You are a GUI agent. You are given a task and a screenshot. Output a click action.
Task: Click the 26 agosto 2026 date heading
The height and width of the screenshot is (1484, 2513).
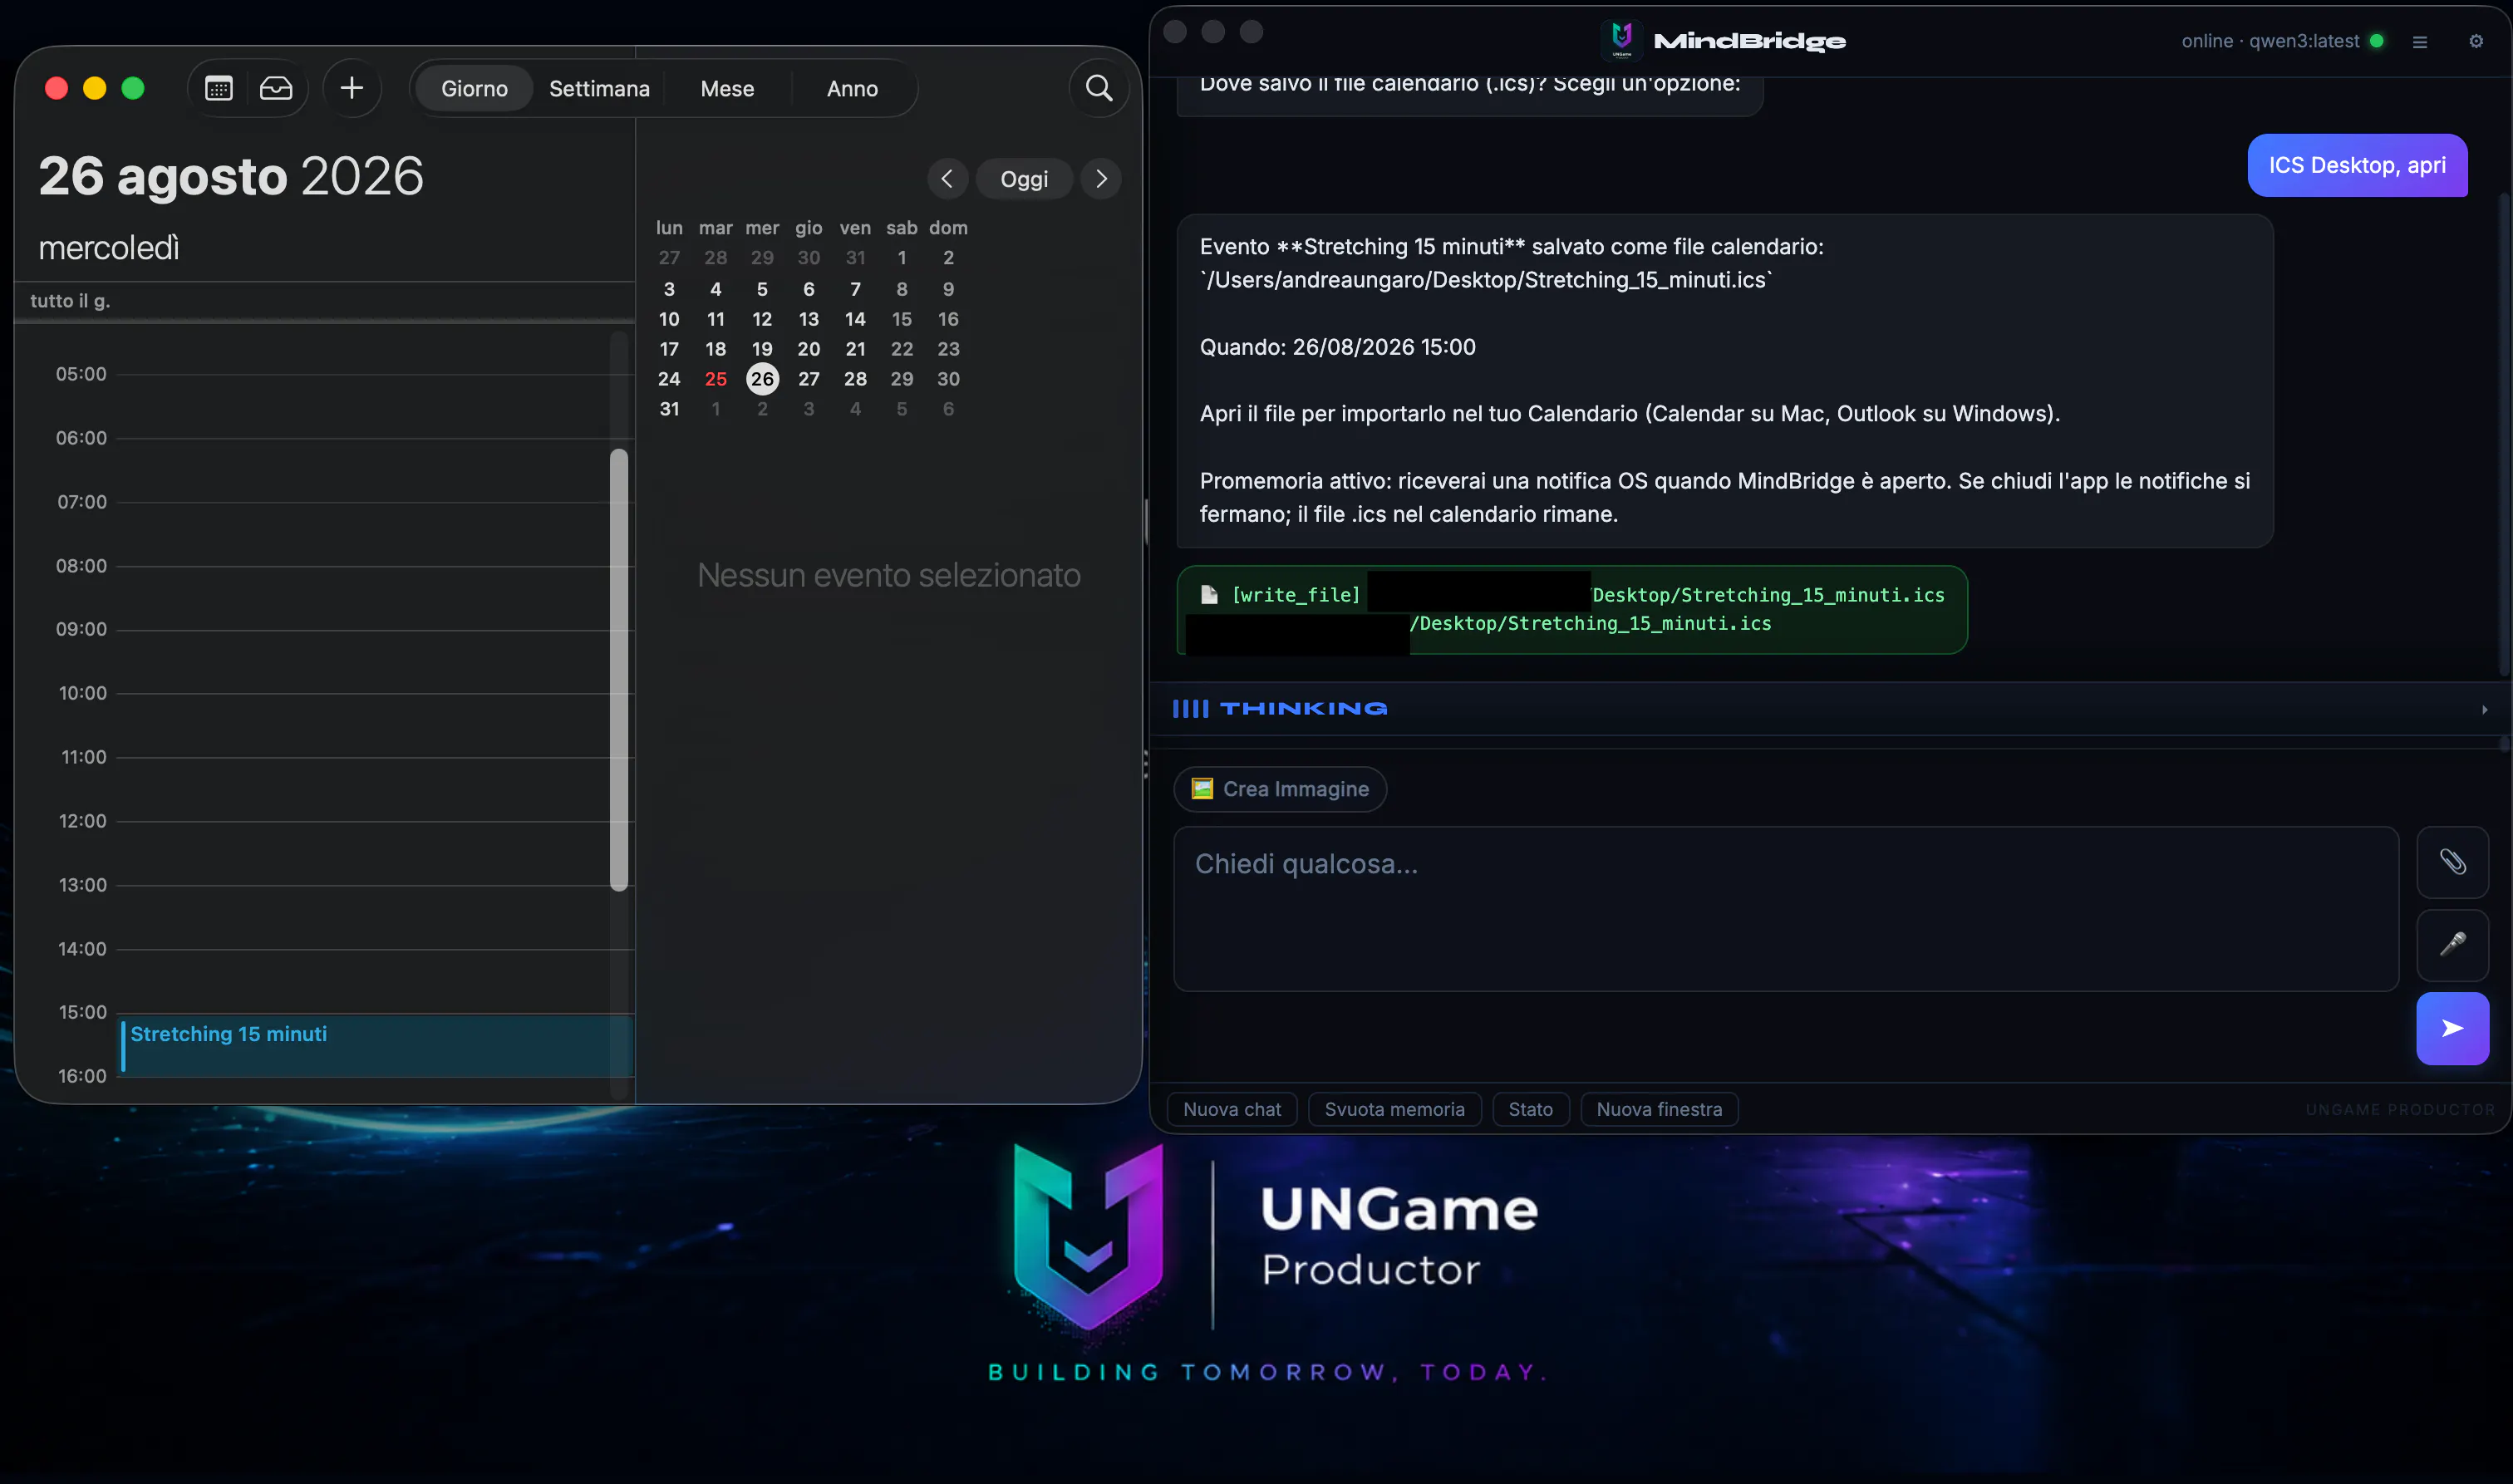click(231, 176)
